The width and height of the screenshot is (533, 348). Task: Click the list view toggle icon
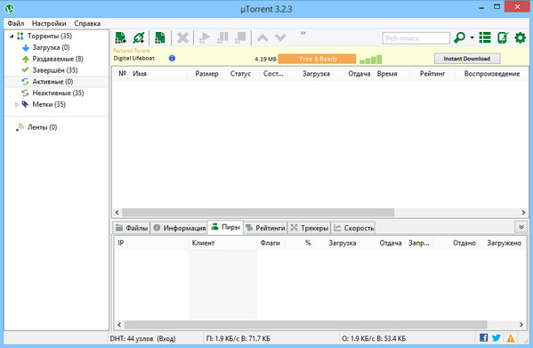(485, 37)
